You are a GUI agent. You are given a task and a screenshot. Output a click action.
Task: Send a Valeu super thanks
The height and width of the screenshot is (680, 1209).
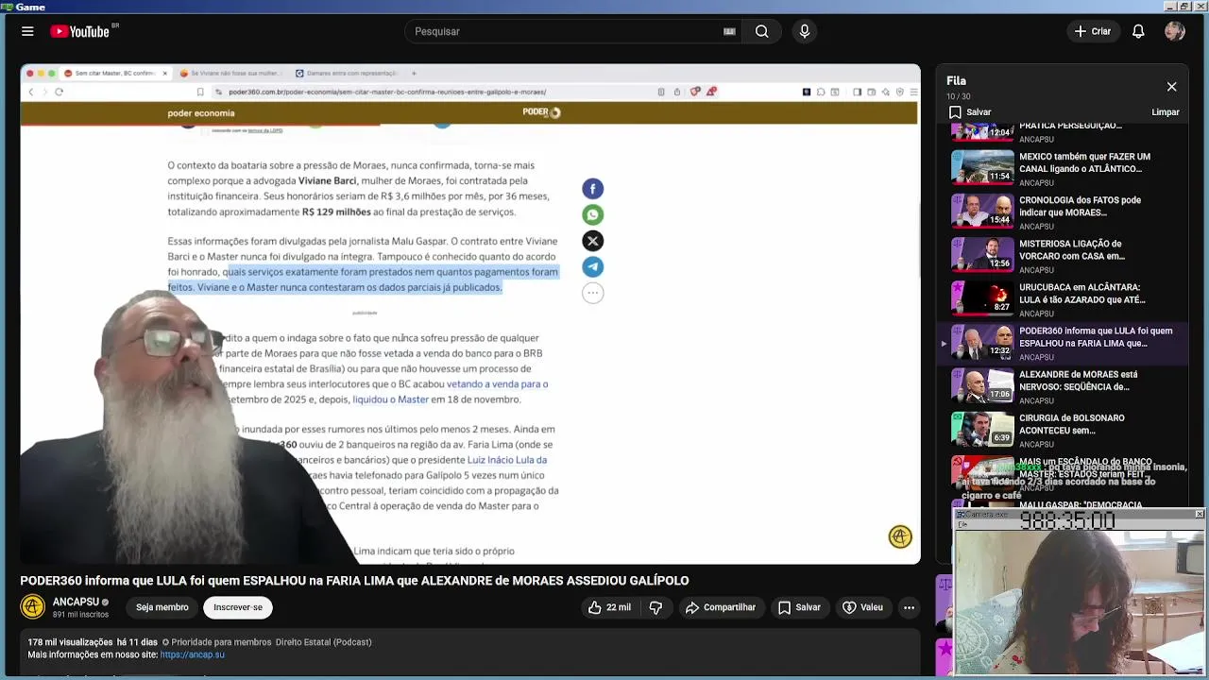(862, 607)
